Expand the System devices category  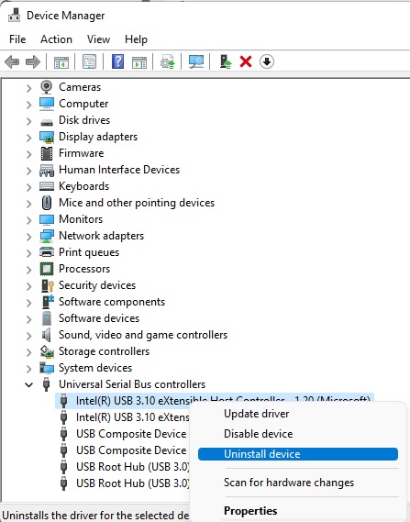(29, 369)
